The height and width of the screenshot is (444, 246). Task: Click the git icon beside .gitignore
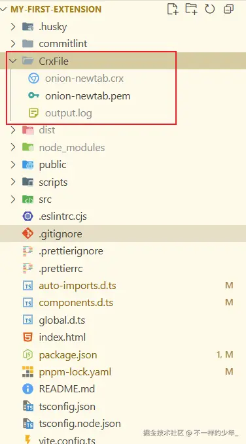27,234
